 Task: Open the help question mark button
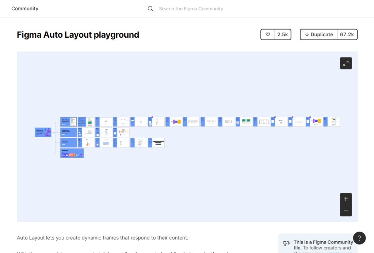click(359, 238)
